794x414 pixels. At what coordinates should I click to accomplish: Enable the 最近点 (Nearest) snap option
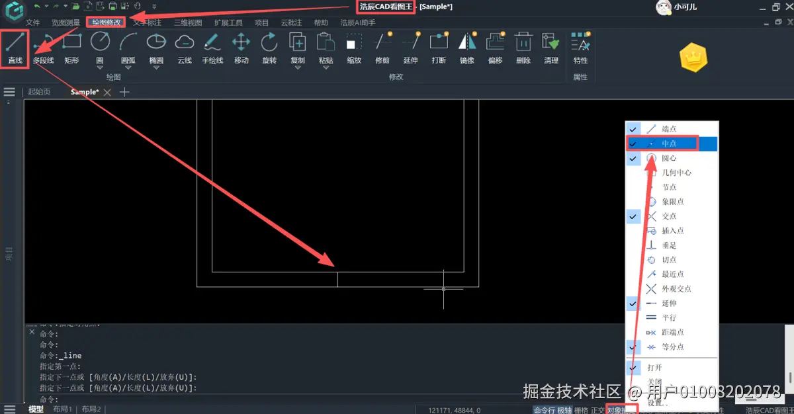coord(672,274)
